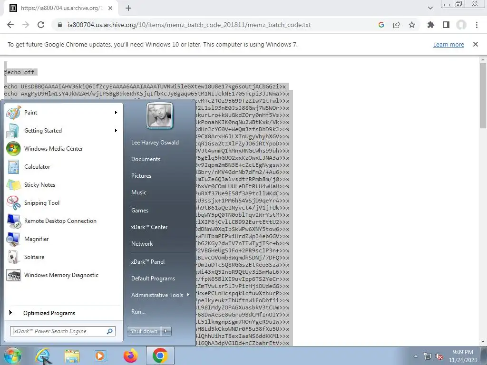Click the page vertical scrollbar thumb
The height and width of the screenshot is (365, 487).
pos(483,96)
